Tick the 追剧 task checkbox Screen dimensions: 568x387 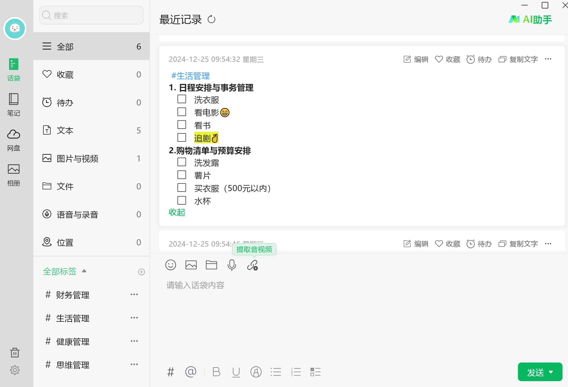182,138
